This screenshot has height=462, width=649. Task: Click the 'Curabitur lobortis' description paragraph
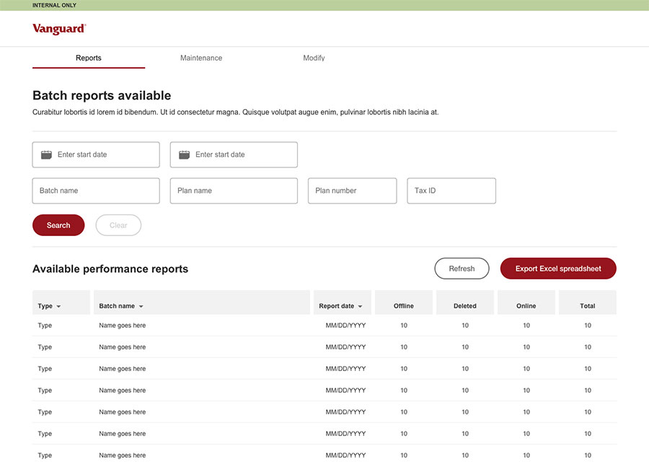236,112
